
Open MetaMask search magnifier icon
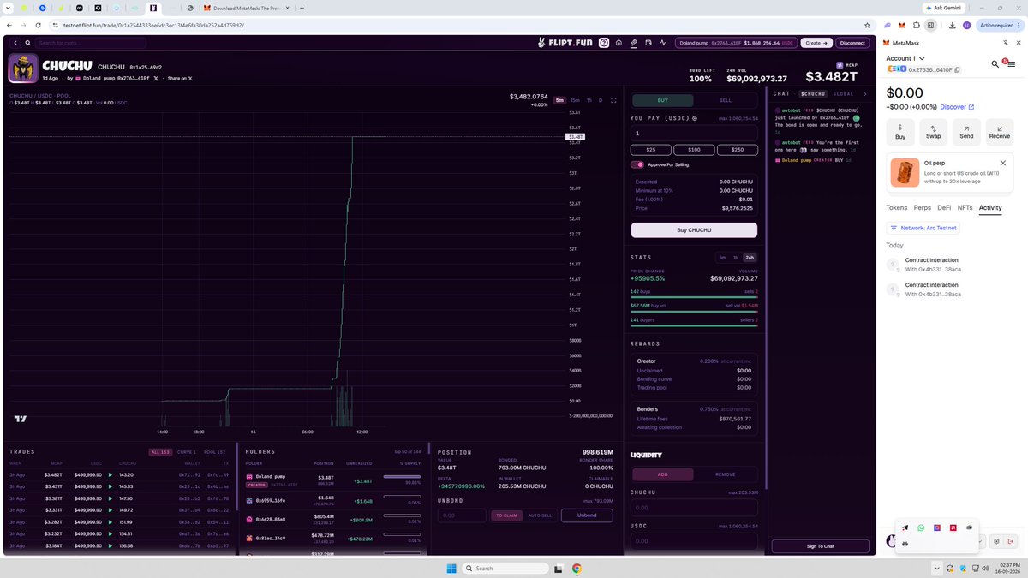995,64
